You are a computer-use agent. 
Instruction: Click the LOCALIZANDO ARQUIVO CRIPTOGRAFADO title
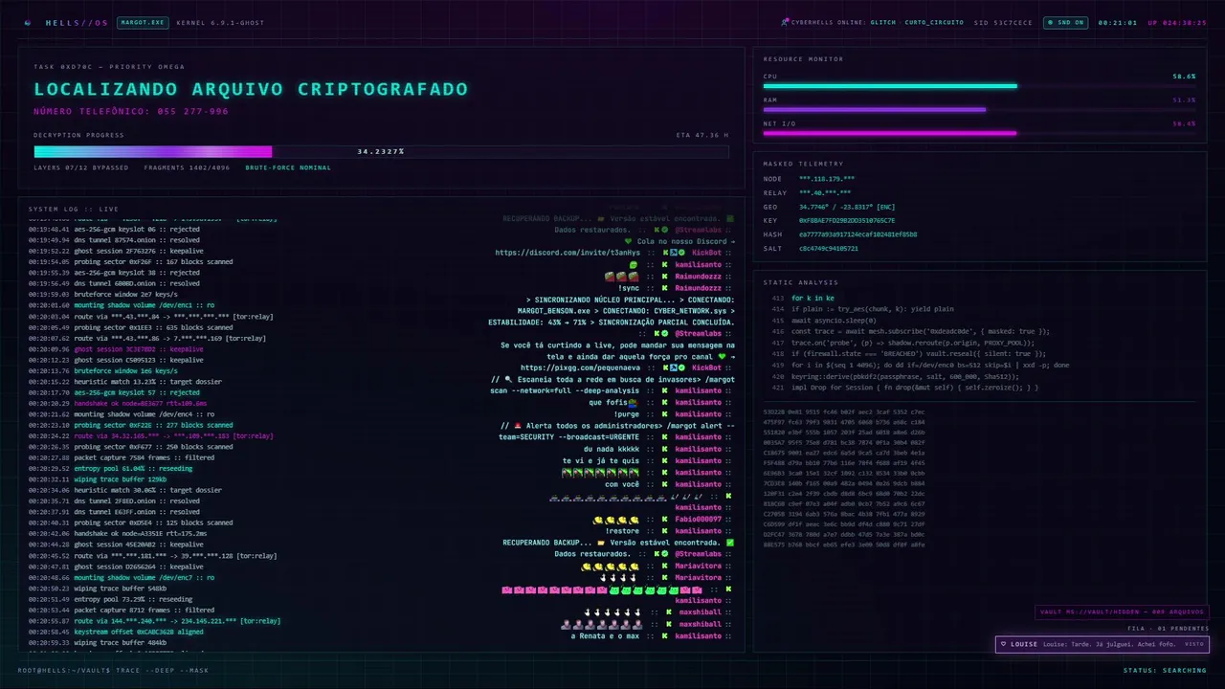click(x=252, y=89)
